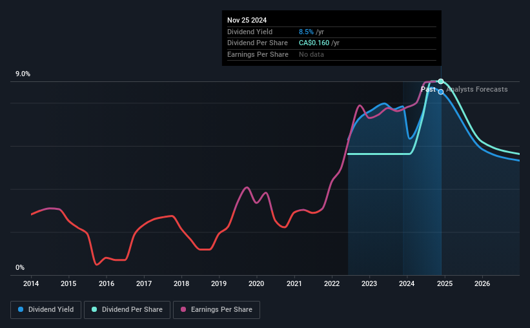Click the pink Earnings Per Share legend dot

tap(183, 309)
